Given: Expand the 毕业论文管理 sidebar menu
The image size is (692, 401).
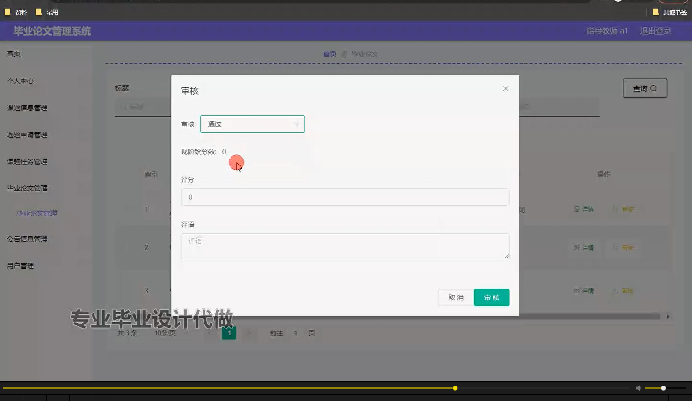Looking at the screenshot, I should [x=27, y=188].
